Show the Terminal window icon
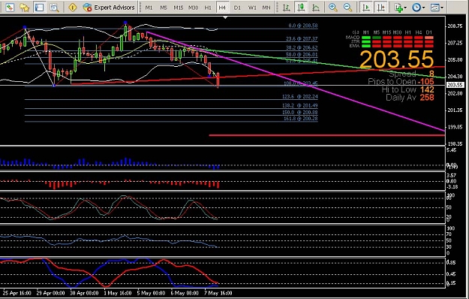Screen dimensions: 469x299 (x=39, y=8)
